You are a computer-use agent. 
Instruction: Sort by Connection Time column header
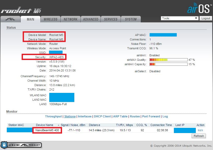click(161, 125)
